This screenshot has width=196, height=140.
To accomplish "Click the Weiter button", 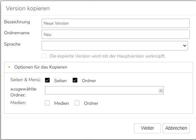I will tap(147, 128).
